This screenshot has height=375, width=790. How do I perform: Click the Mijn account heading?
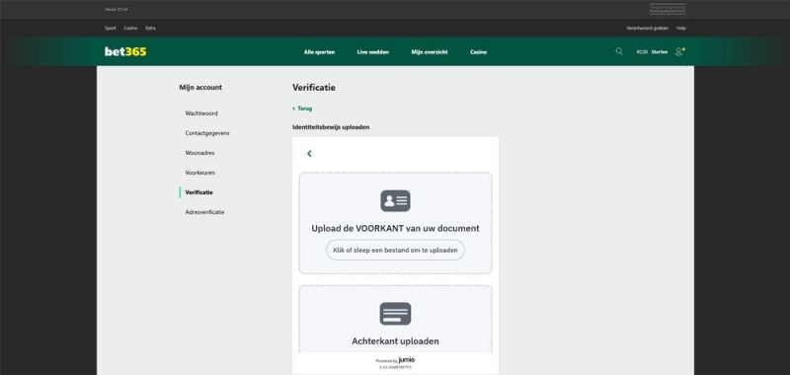(200, 87)
